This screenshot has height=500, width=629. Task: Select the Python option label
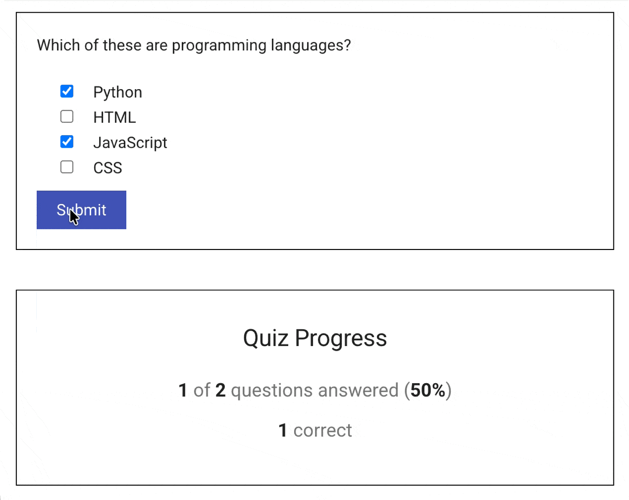[117, 92]
